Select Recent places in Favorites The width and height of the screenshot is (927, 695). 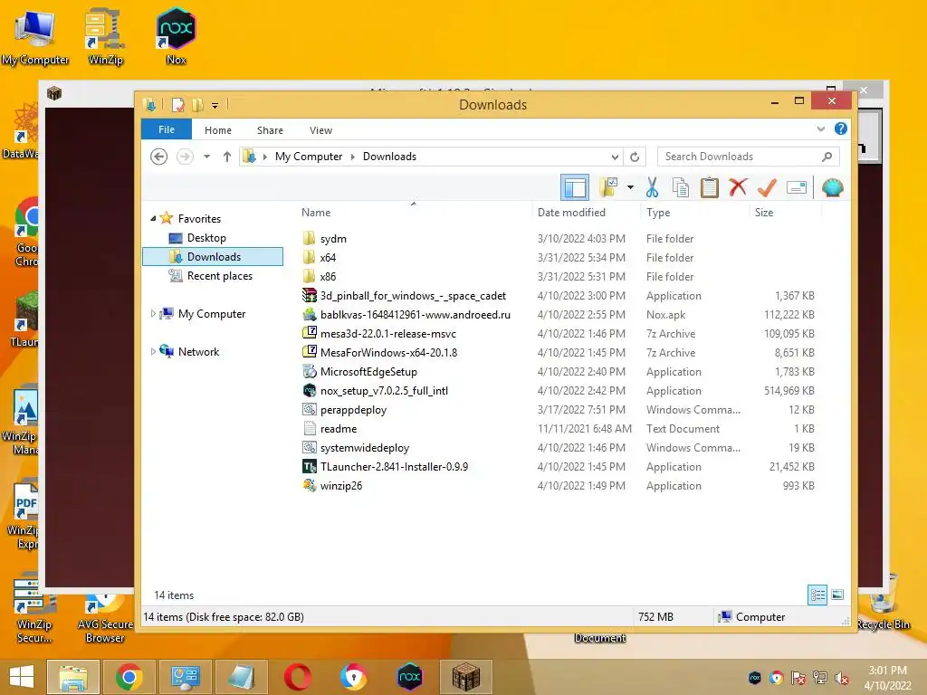pos(219,276)
